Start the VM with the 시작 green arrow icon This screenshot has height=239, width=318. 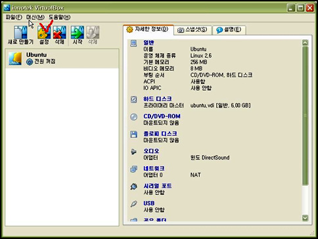[78, 32]
